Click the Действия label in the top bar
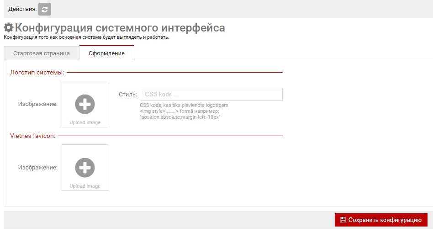Screen dimensions: 433x232 click(x=22, y=9)
